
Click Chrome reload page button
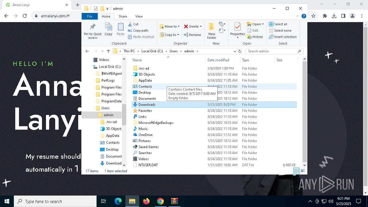pyautogui.click(x=25, y=16)
